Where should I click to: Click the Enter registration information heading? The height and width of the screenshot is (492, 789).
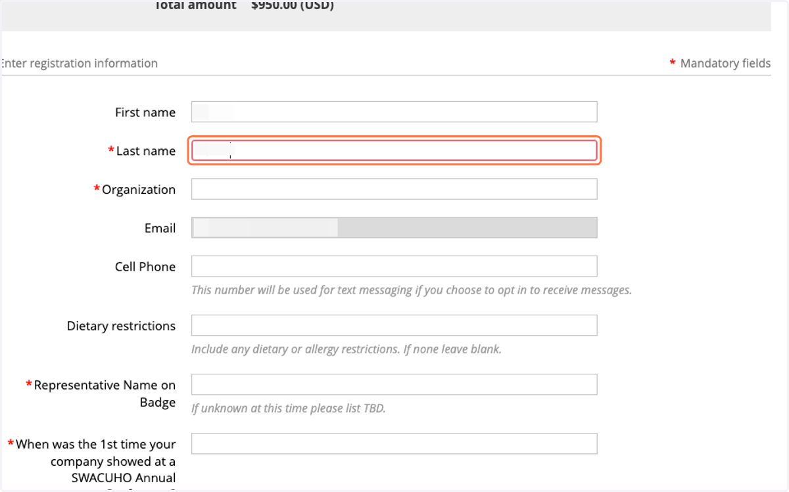[x=78, y=63]
